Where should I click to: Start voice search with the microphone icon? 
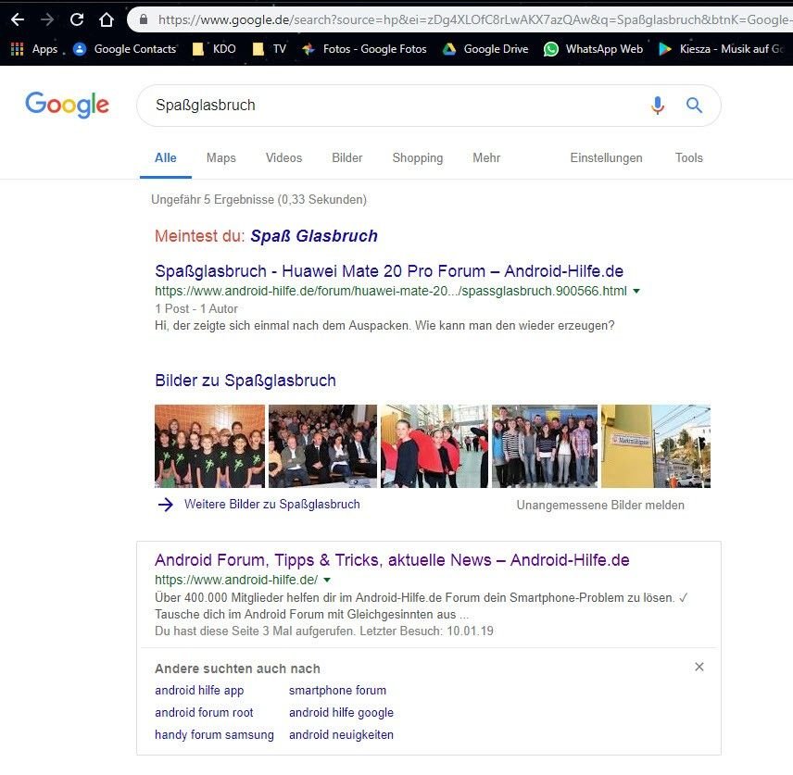pyautogui.click(x=658, y=106)
